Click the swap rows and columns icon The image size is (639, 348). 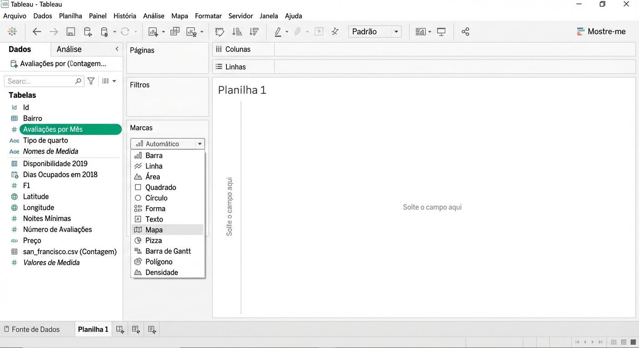[x=220, y=32]
